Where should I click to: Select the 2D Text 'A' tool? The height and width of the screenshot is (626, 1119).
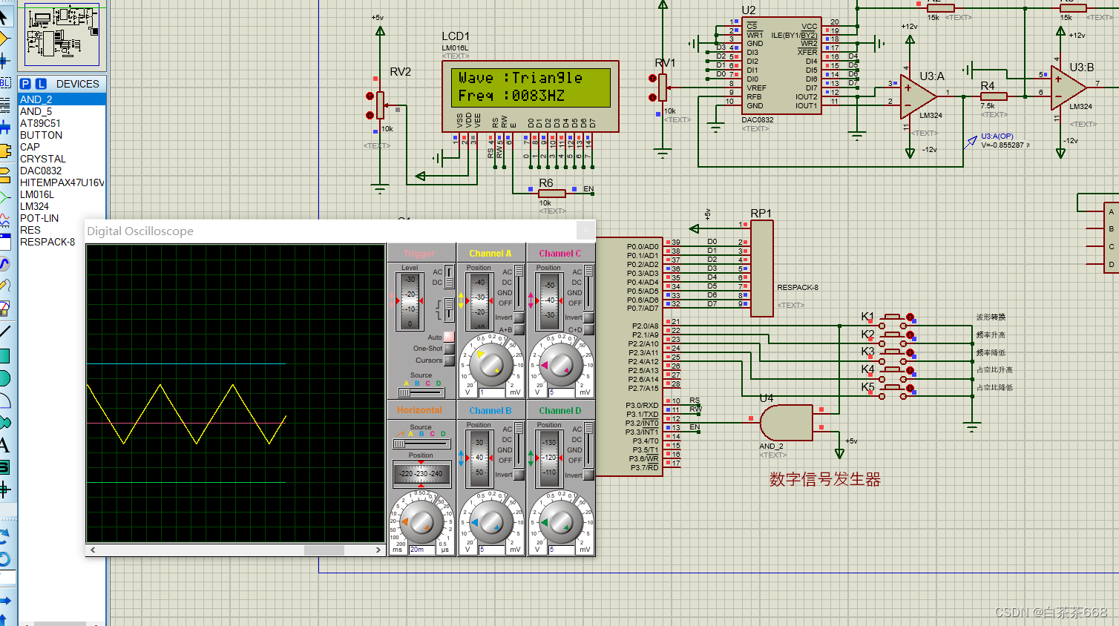[x=4, y=445]
